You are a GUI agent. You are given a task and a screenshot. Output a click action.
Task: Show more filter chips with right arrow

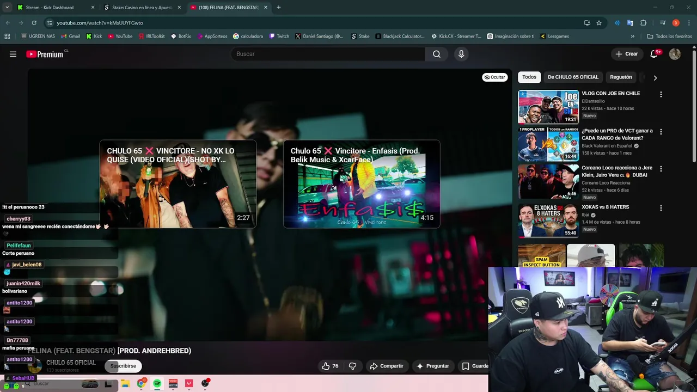655,77
